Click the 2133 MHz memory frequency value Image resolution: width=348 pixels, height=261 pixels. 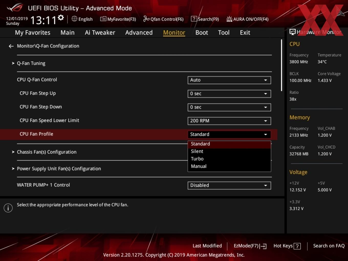pos(299,135)
